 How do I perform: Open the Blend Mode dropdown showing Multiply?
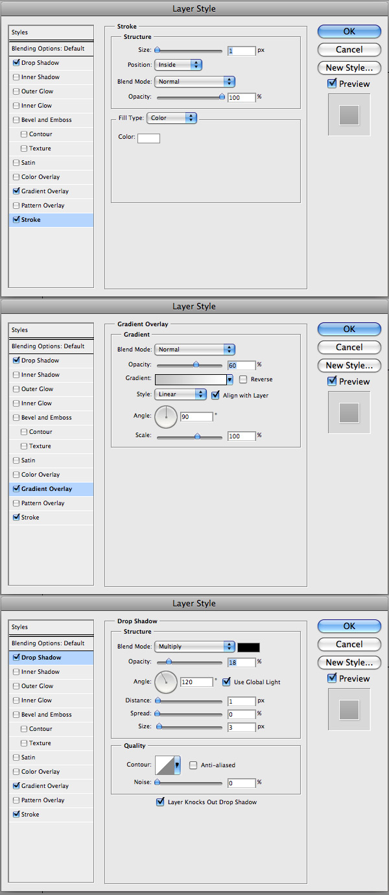point(194,647)
